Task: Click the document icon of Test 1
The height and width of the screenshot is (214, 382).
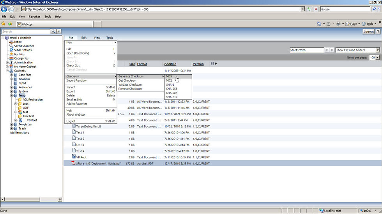Action: click(x=74, y=132)
